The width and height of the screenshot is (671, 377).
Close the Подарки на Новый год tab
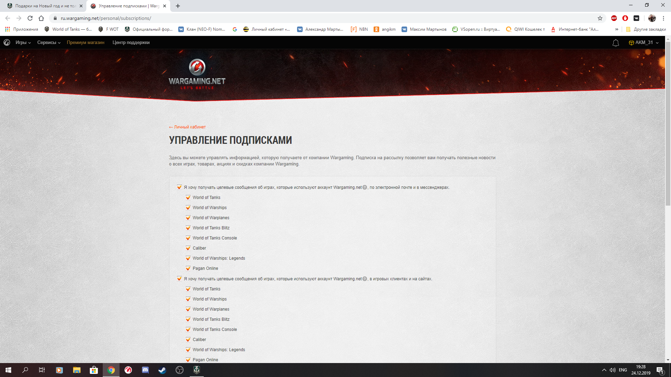point(81,6)
